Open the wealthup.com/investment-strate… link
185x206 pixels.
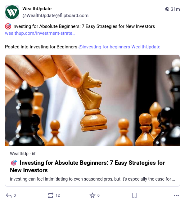(40, 33)
